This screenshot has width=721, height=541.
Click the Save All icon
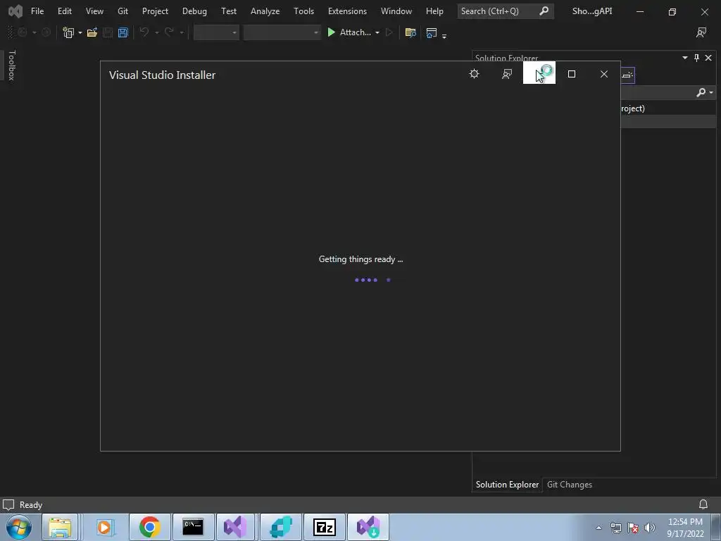click(x=123, y=32)
